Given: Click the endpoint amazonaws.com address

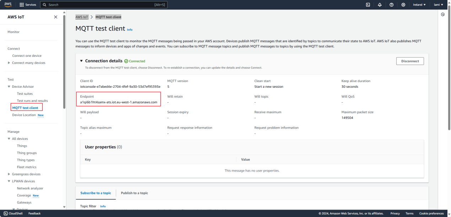Looking at the screenshot, I should 119,102.
